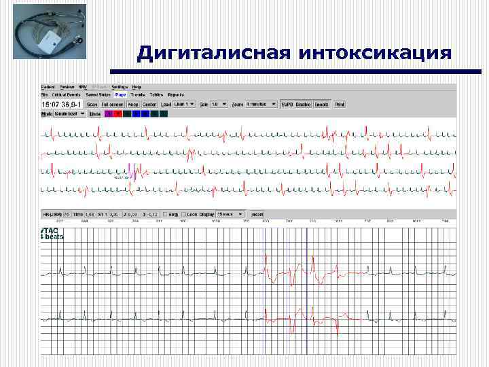Click the HR value field
Image resolution: width=489 pixels, height=367 pixels.
click(67, 214)
